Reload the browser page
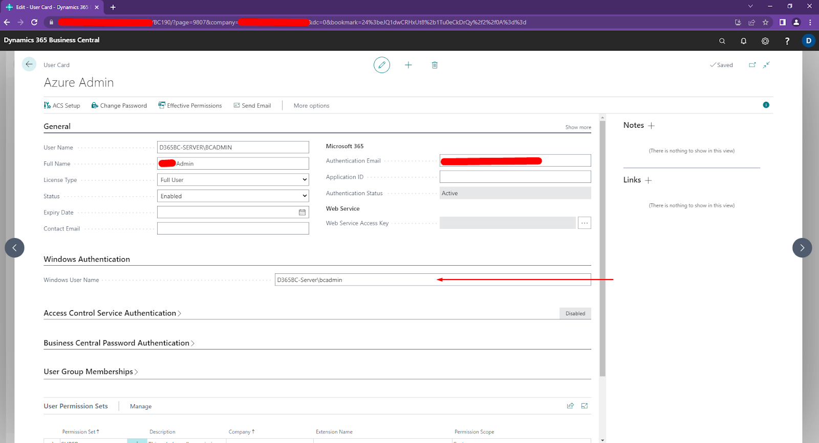819x443 pixels. (34, 22)
